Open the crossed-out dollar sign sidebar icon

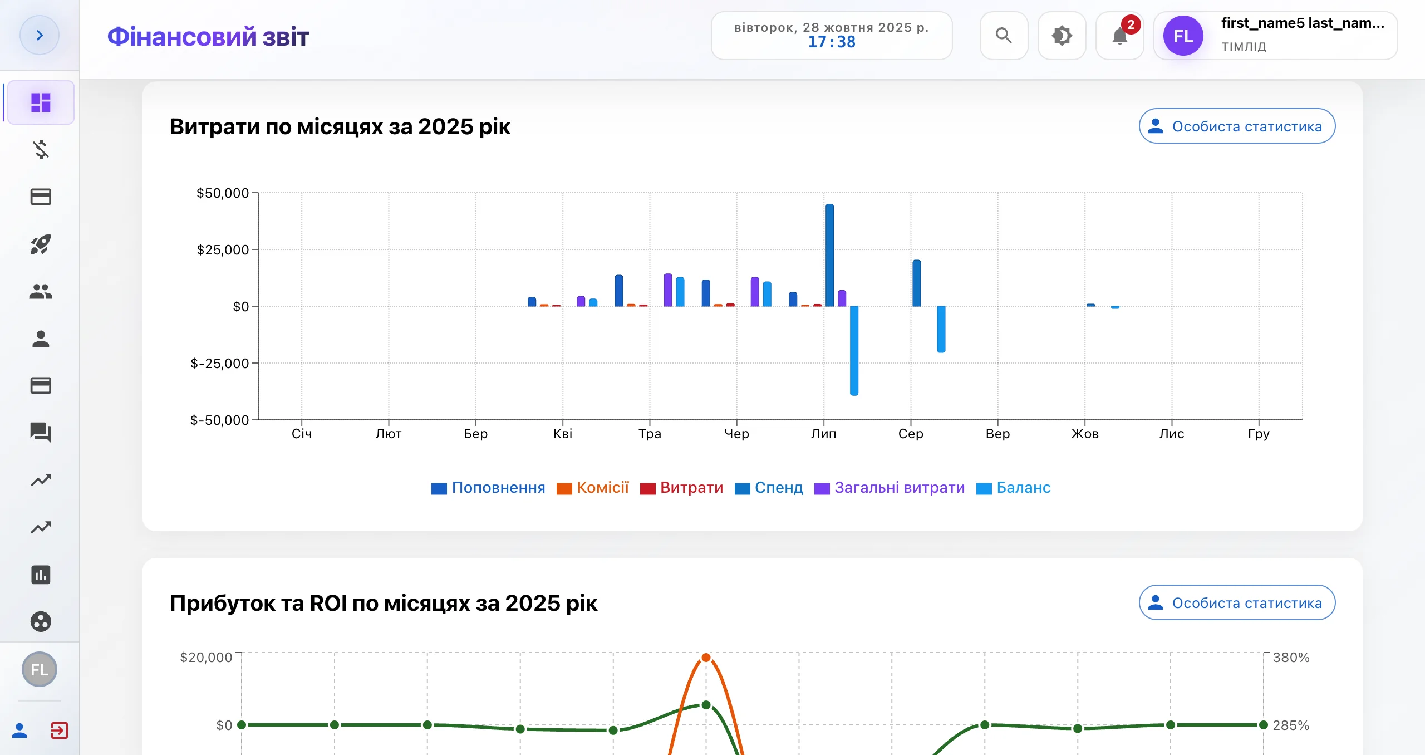click(41, 150)
